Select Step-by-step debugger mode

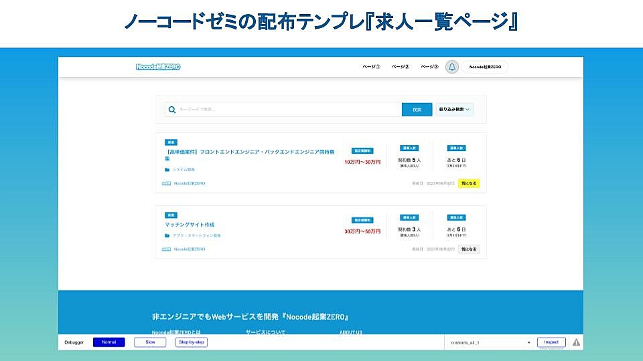point(192,342)
